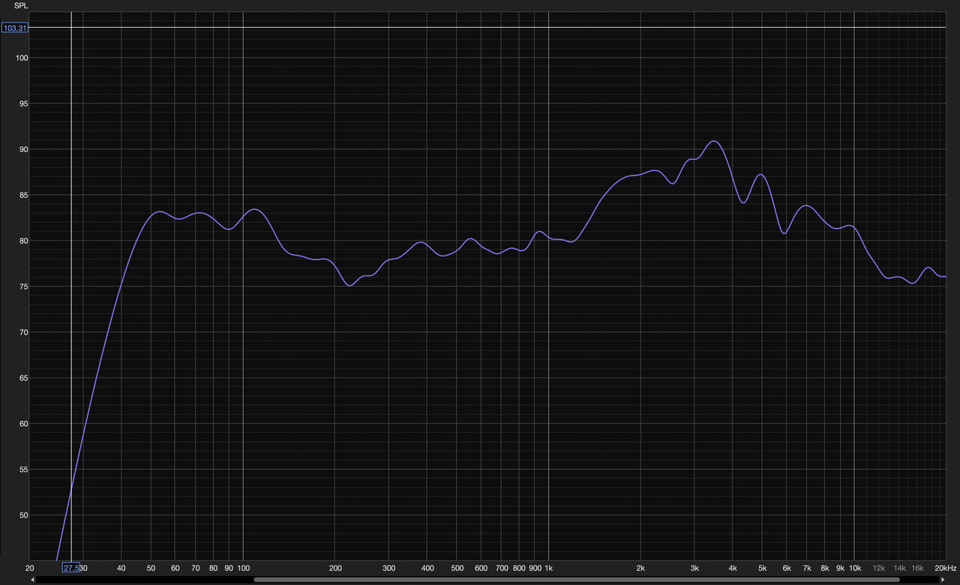Click the horizontal scrollbar thumb
The image size is (960, 585).
click(576, 580)
